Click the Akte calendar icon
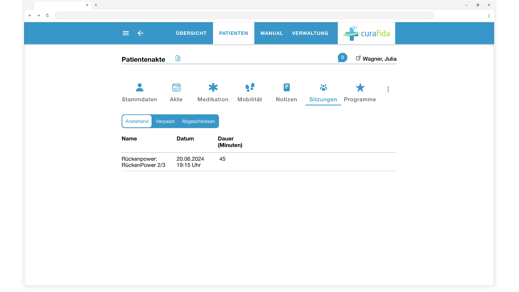Image resolution: width=519 pixels, height=292 pixels. point(176,87)
